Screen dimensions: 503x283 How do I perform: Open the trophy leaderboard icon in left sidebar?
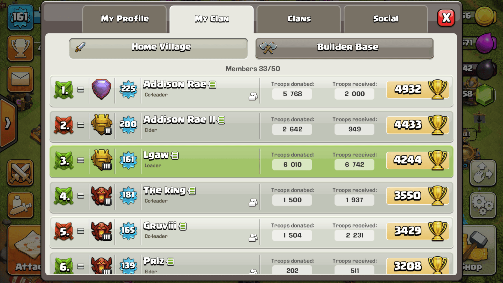point(20,48)
